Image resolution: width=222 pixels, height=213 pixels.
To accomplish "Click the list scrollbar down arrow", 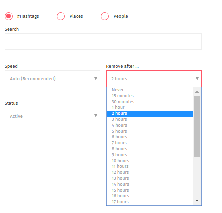I will point(197,201).
